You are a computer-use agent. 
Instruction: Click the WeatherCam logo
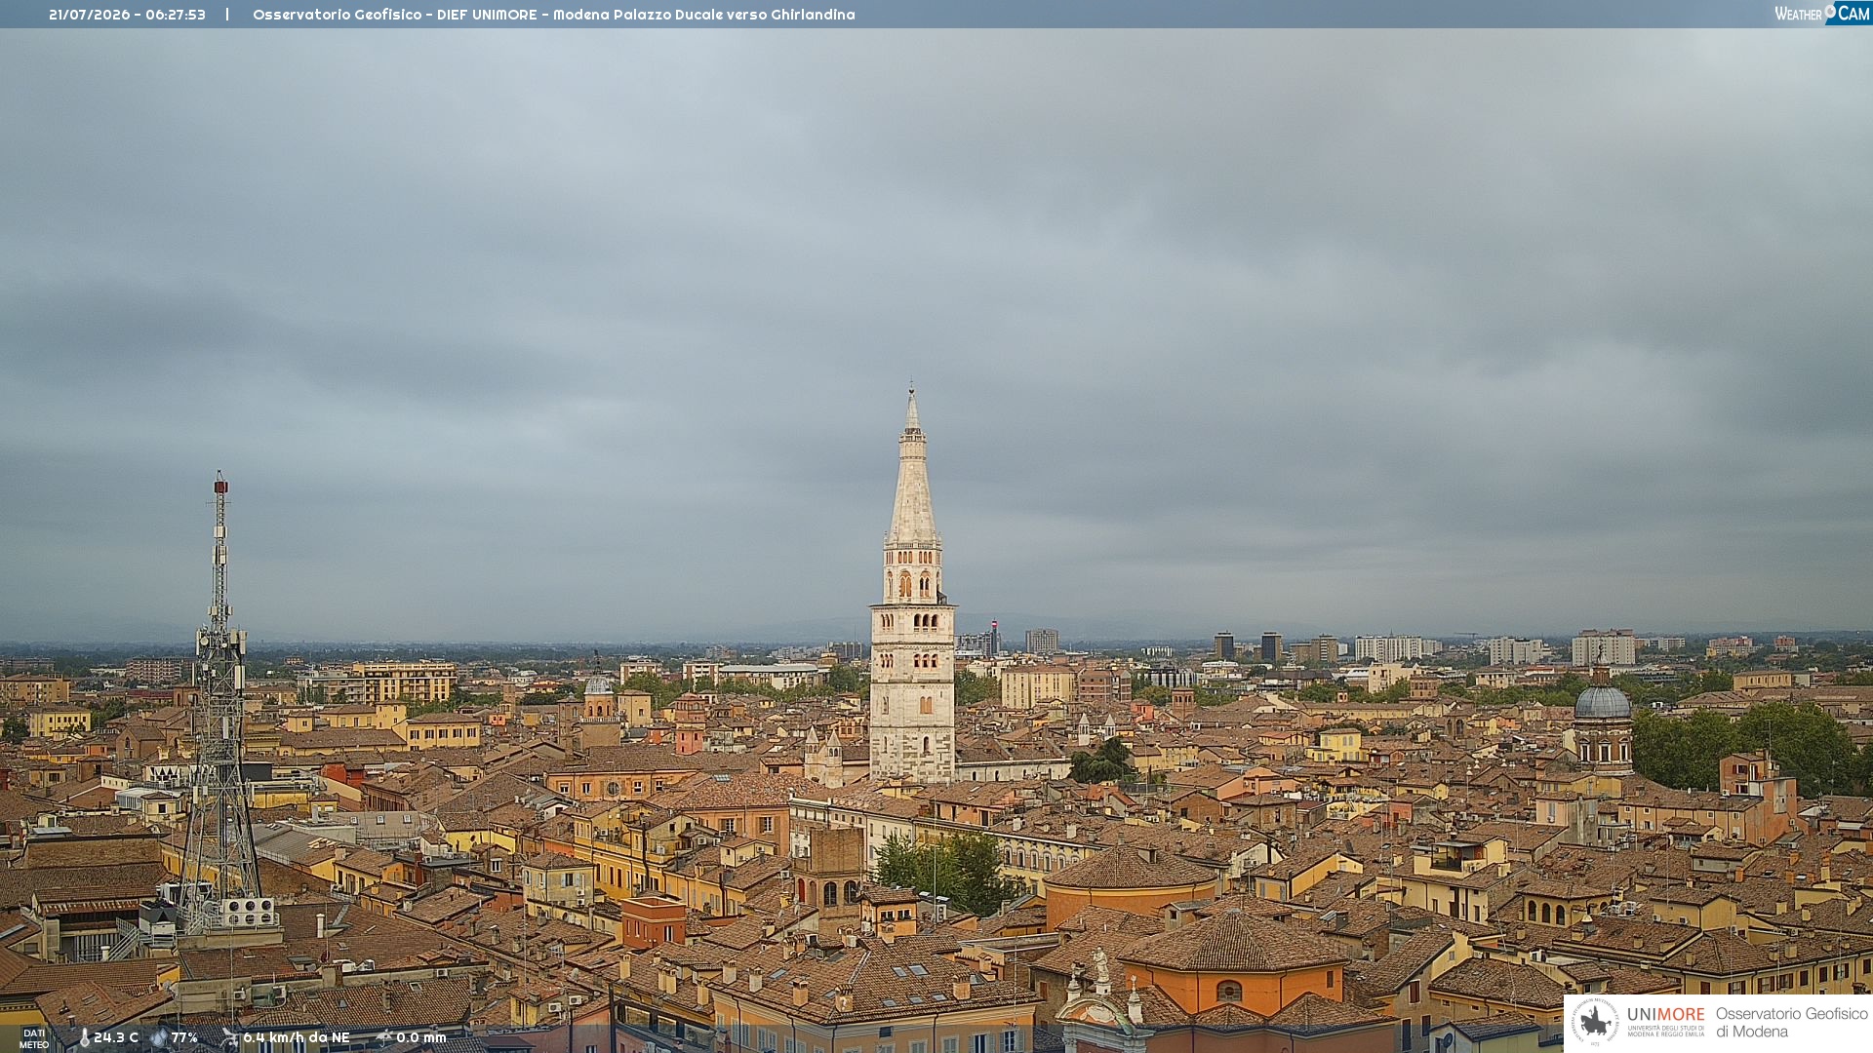click(x=1822, y=13)
